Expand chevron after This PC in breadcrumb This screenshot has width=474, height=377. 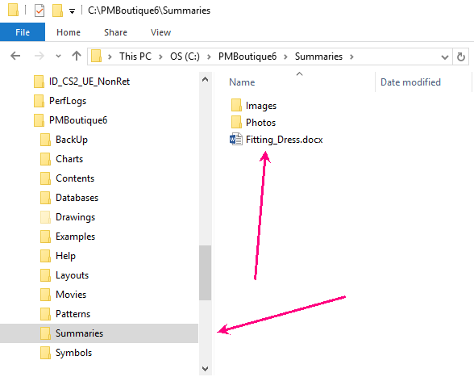pos(160,57)
